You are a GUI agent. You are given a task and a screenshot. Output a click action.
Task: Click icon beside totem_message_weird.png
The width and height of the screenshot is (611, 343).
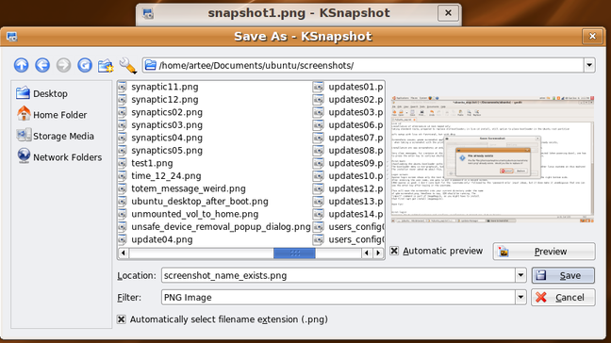click(x=123, y=188)
